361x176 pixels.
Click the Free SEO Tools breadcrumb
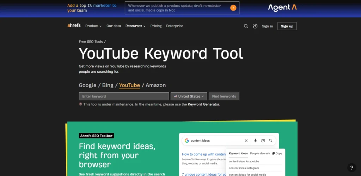[91, 42]
